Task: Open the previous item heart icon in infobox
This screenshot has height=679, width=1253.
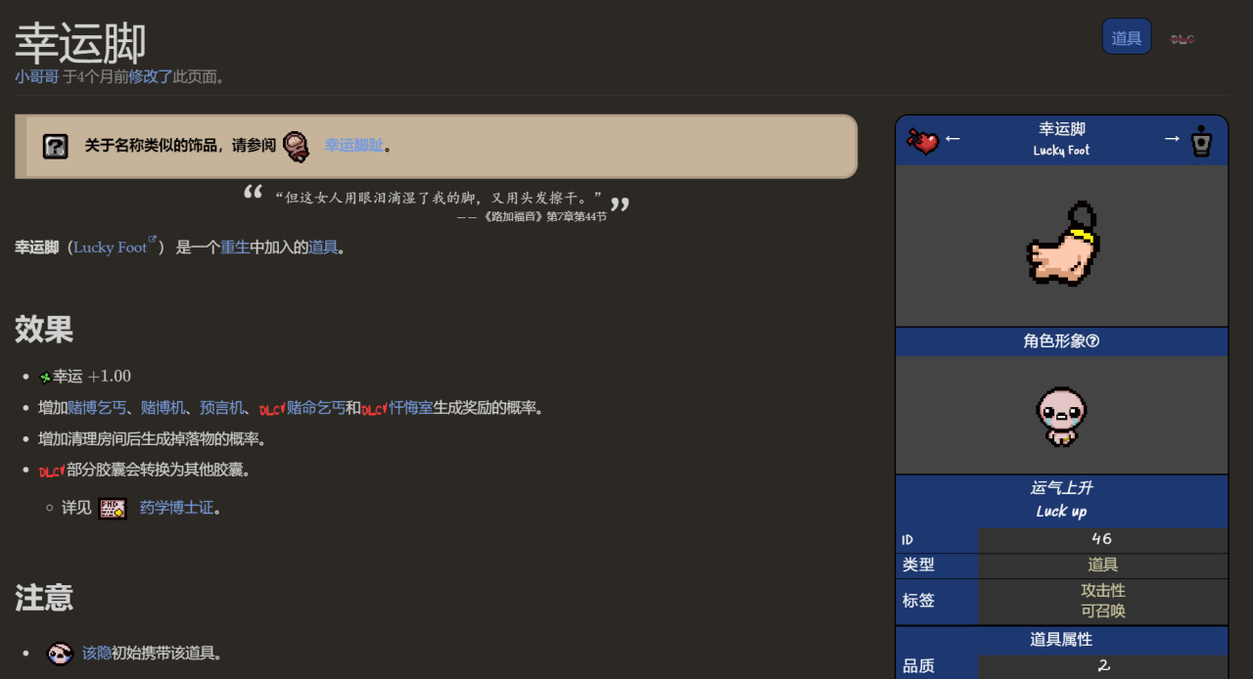Action: tap(922, 141)
